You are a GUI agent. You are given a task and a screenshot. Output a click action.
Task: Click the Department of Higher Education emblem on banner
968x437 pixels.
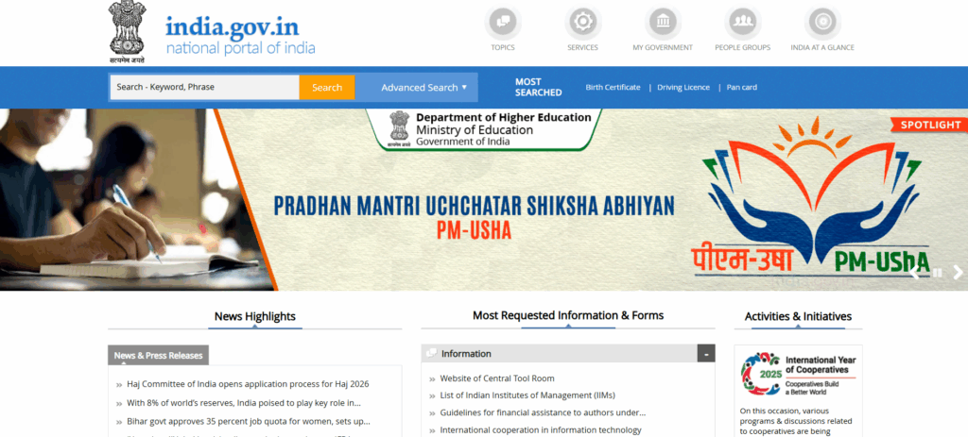click(399, 128)
